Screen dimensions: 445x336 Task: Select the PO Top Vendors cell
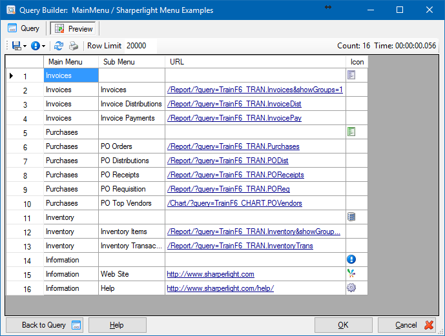pyautogui.click(x=132, y=203)
